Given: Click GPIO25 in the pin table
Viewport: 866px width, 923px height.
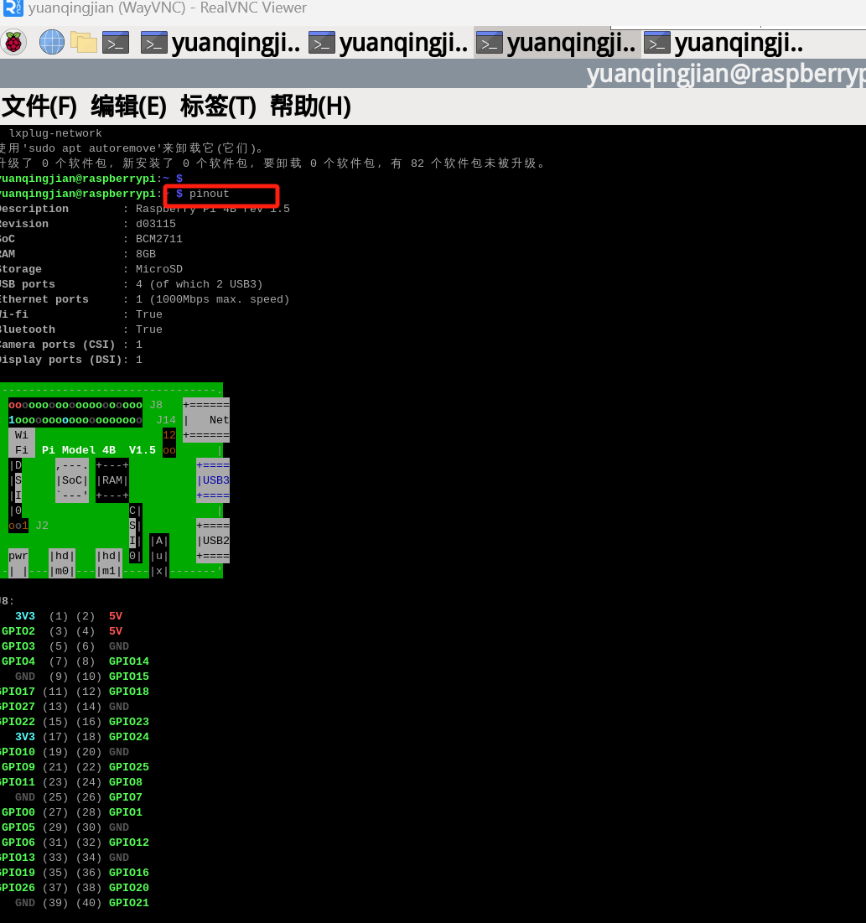Looking at the screenshot, I should pyautogui.click(x=129, y=767).
